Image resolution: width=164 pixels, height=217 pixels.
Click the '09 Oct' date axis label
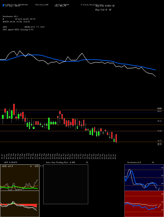click(115, 156)
